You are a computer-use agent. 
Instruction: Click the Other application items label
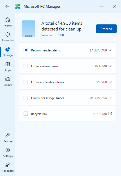tap(47, 82)
